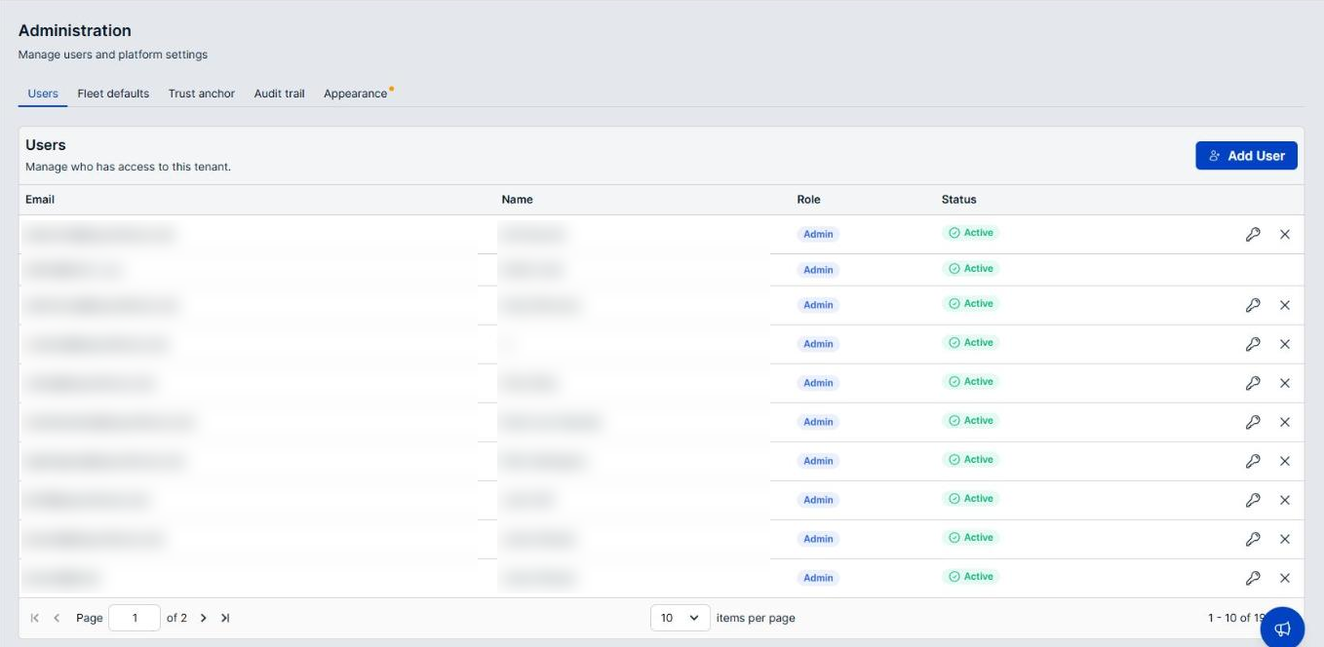Open the items per page dropdown

click(680, 618)
